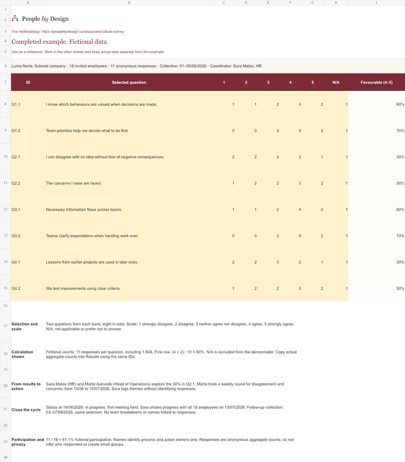This screenshot has height=462, width=405.
Task: Click question 'Teams clarify expectations when handing work over.'
Action: pos(129,236)
